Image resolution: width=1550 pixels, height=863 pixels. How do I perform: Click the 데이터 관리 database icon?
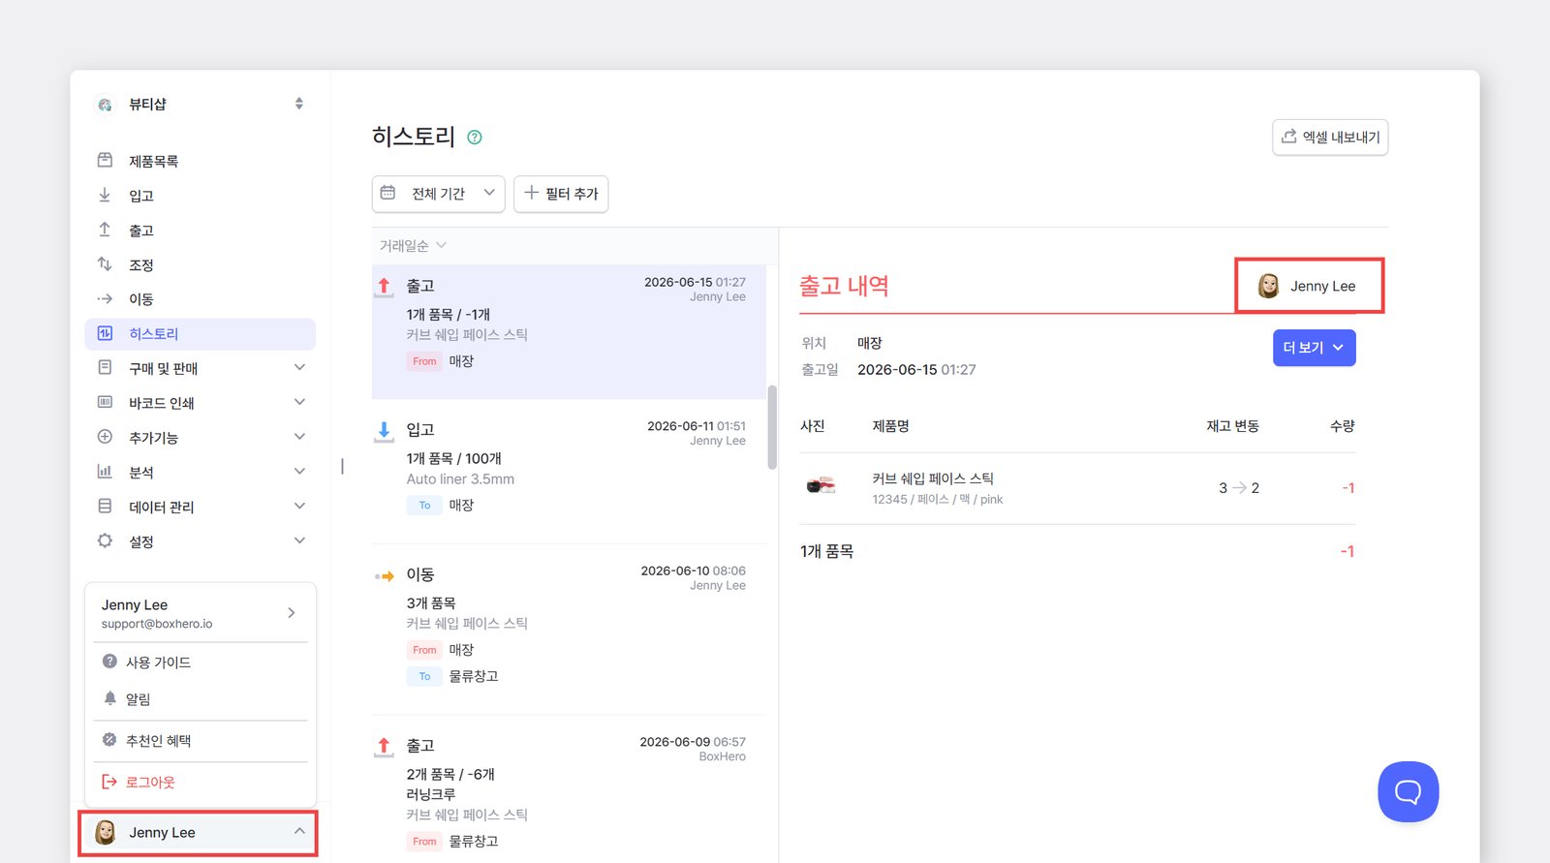tap(105, 506)
